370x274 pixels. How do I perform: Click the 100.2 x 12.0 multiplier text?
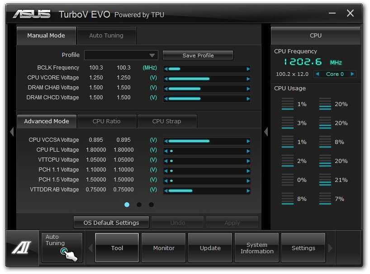[x=292, y=74]
